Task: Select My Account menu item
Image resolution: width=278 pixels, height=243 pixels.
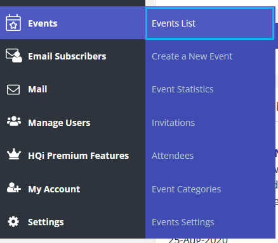Action: click(72, 189)
